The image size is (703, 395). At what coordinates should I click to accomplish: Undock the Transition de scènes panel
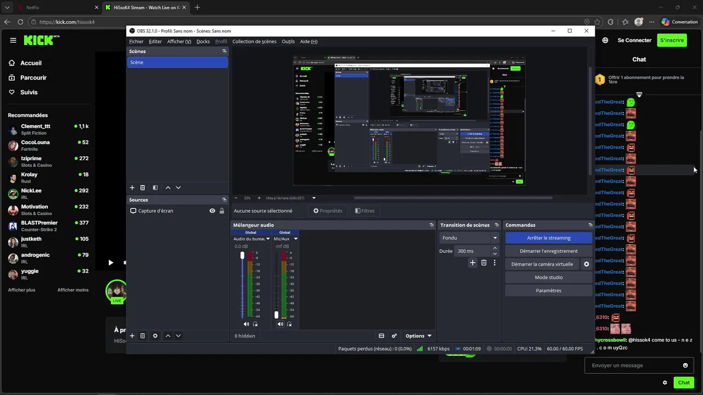tap(497, 225)
